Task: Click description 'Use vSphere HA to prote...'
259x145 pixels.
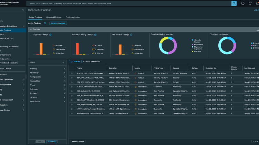Action: pyautogui.click(x=118, y=91)
